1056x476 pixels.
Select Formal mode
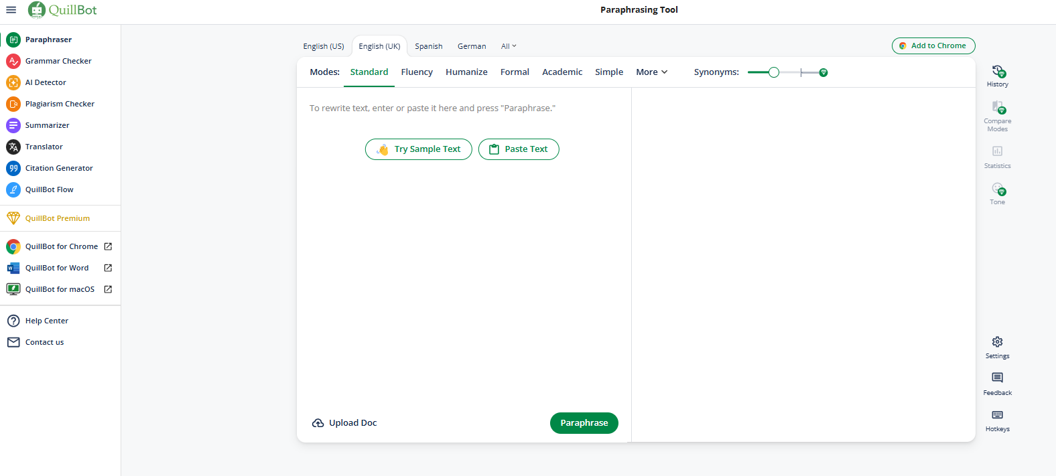click(x=515, y=72)
